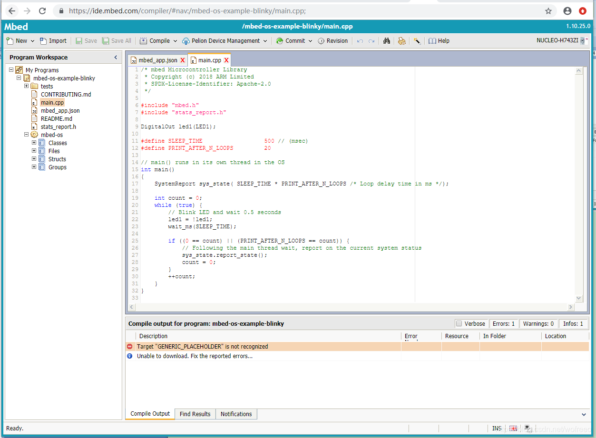Toggle the Warnings: 0 filter
The width and height of the screenshot is (596, 438).
[x=538, y=323]
